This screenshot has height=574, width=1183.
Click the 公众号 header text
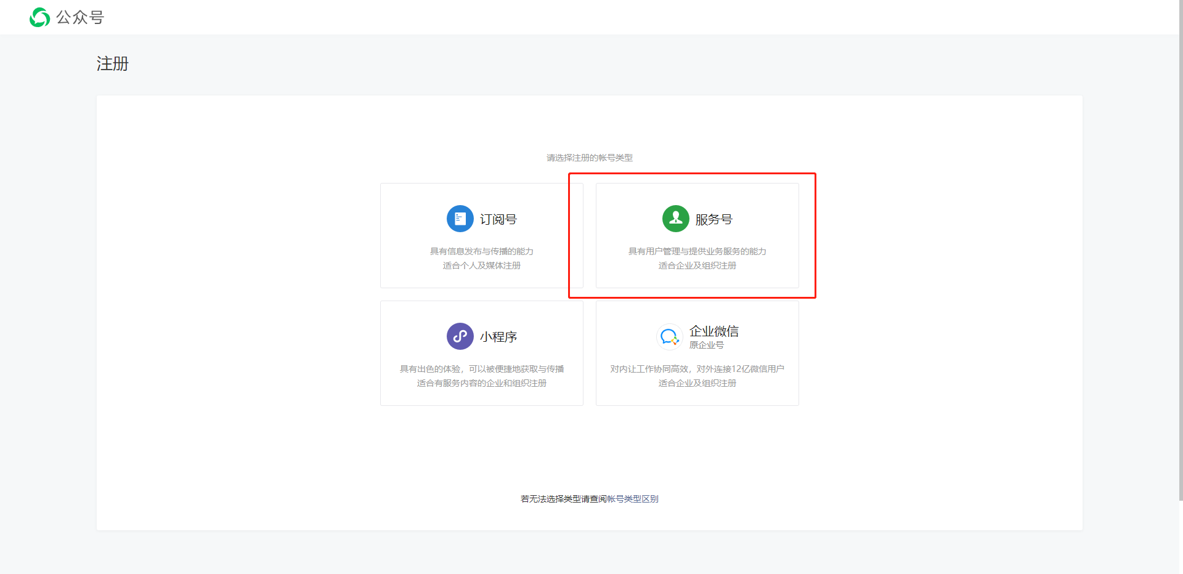pos(80,17)
